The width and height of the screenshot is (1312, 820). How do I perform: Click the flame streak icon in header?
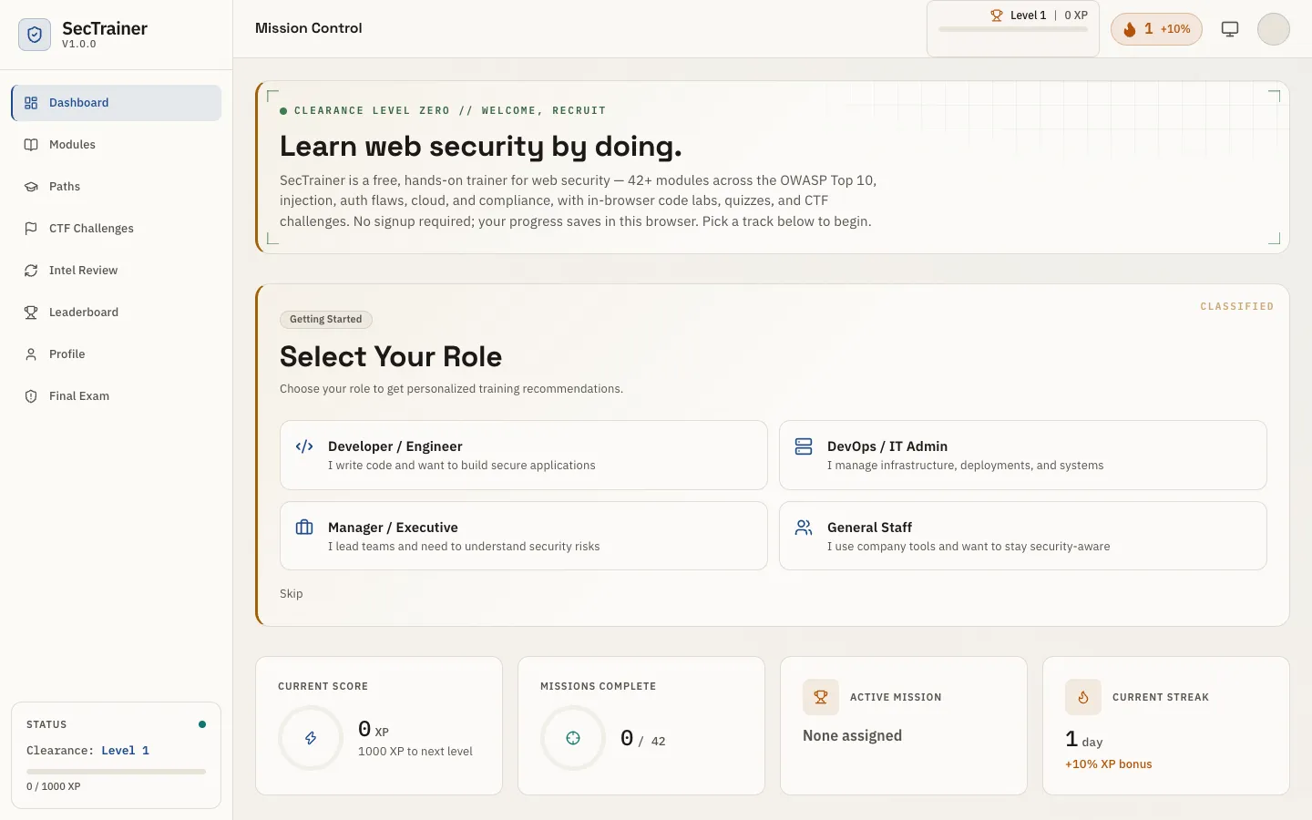[1130, 29]
